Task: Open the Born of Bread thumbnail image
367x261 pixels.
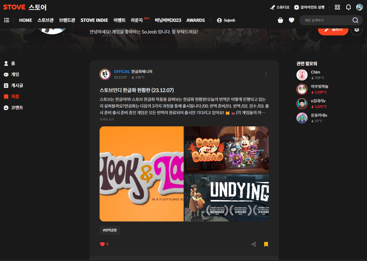Action: (227, 150)
